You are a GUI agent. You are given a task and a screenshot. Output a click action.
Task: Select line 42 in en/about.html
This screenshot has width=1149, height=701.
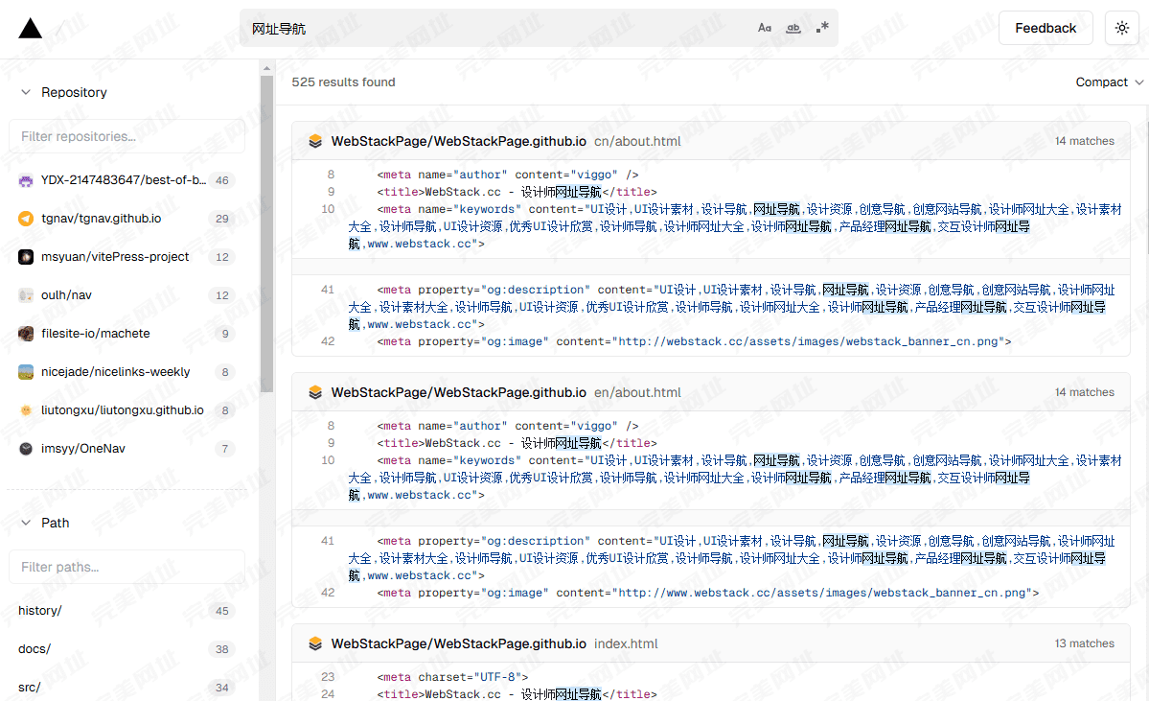pos(328,593)
